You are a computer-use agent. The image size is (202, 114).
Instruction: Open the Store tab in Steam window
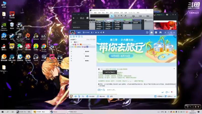82,18
